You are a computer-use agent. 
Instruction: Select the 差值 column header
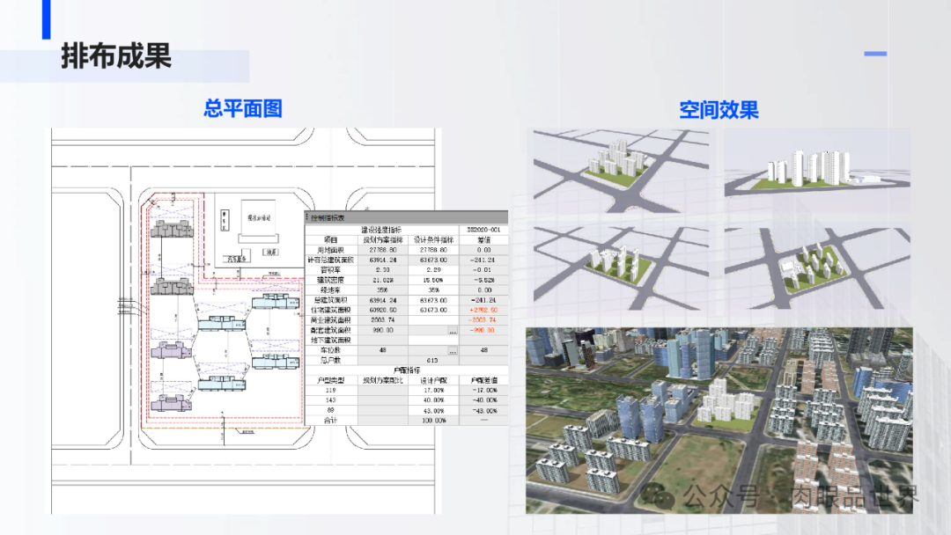point(484,240)
